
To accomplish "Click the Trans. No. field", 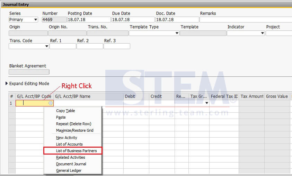I will click(x=108, y=33).
